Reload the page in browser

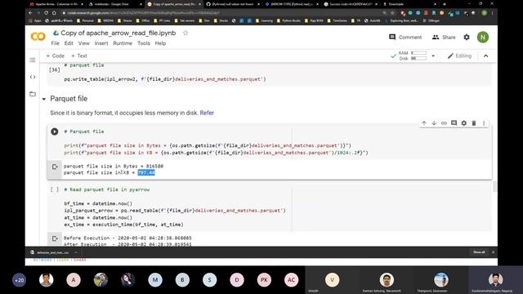(46, 13)
